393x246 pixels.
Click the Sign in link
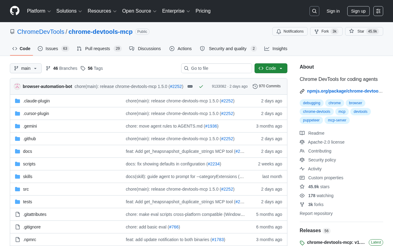click(333, 11)
